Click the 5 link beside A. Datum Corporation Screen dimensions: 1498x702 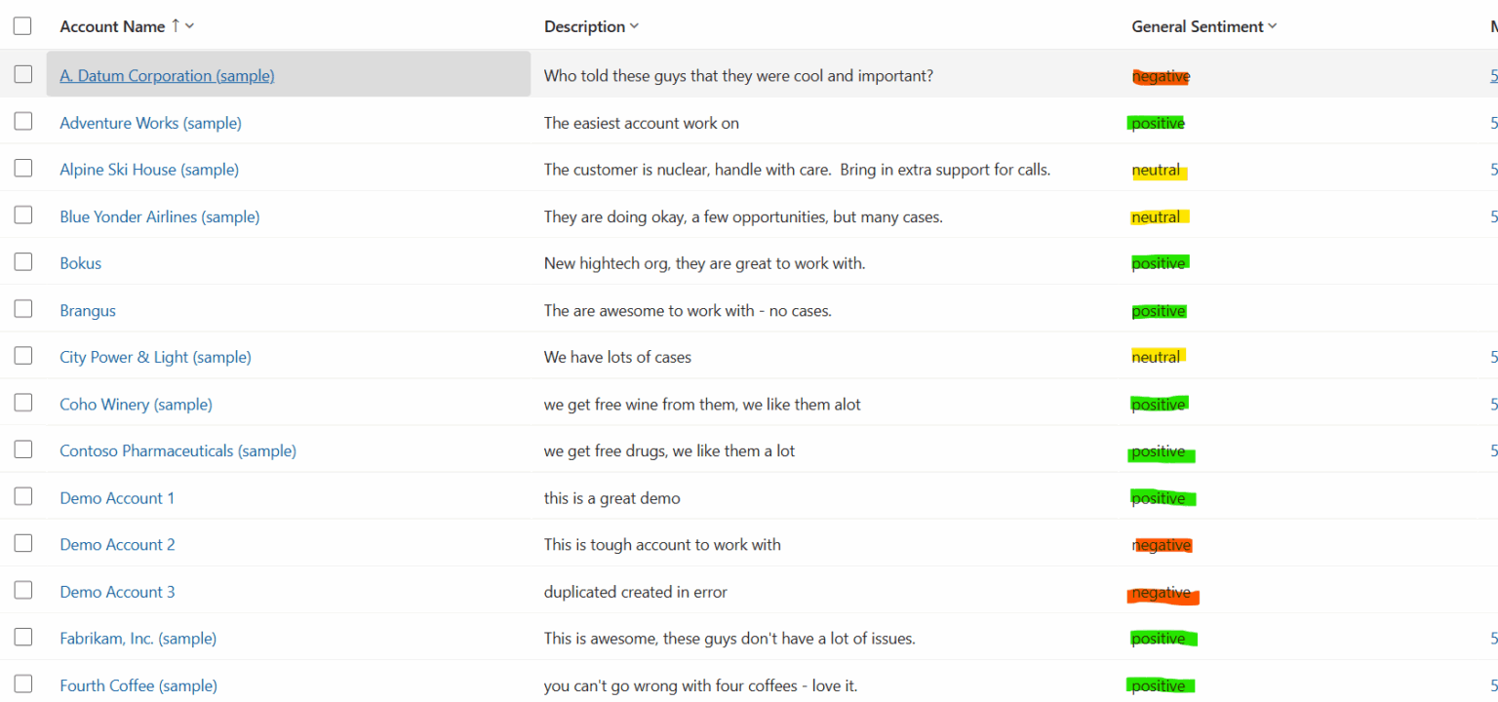tap(1494, 75)
